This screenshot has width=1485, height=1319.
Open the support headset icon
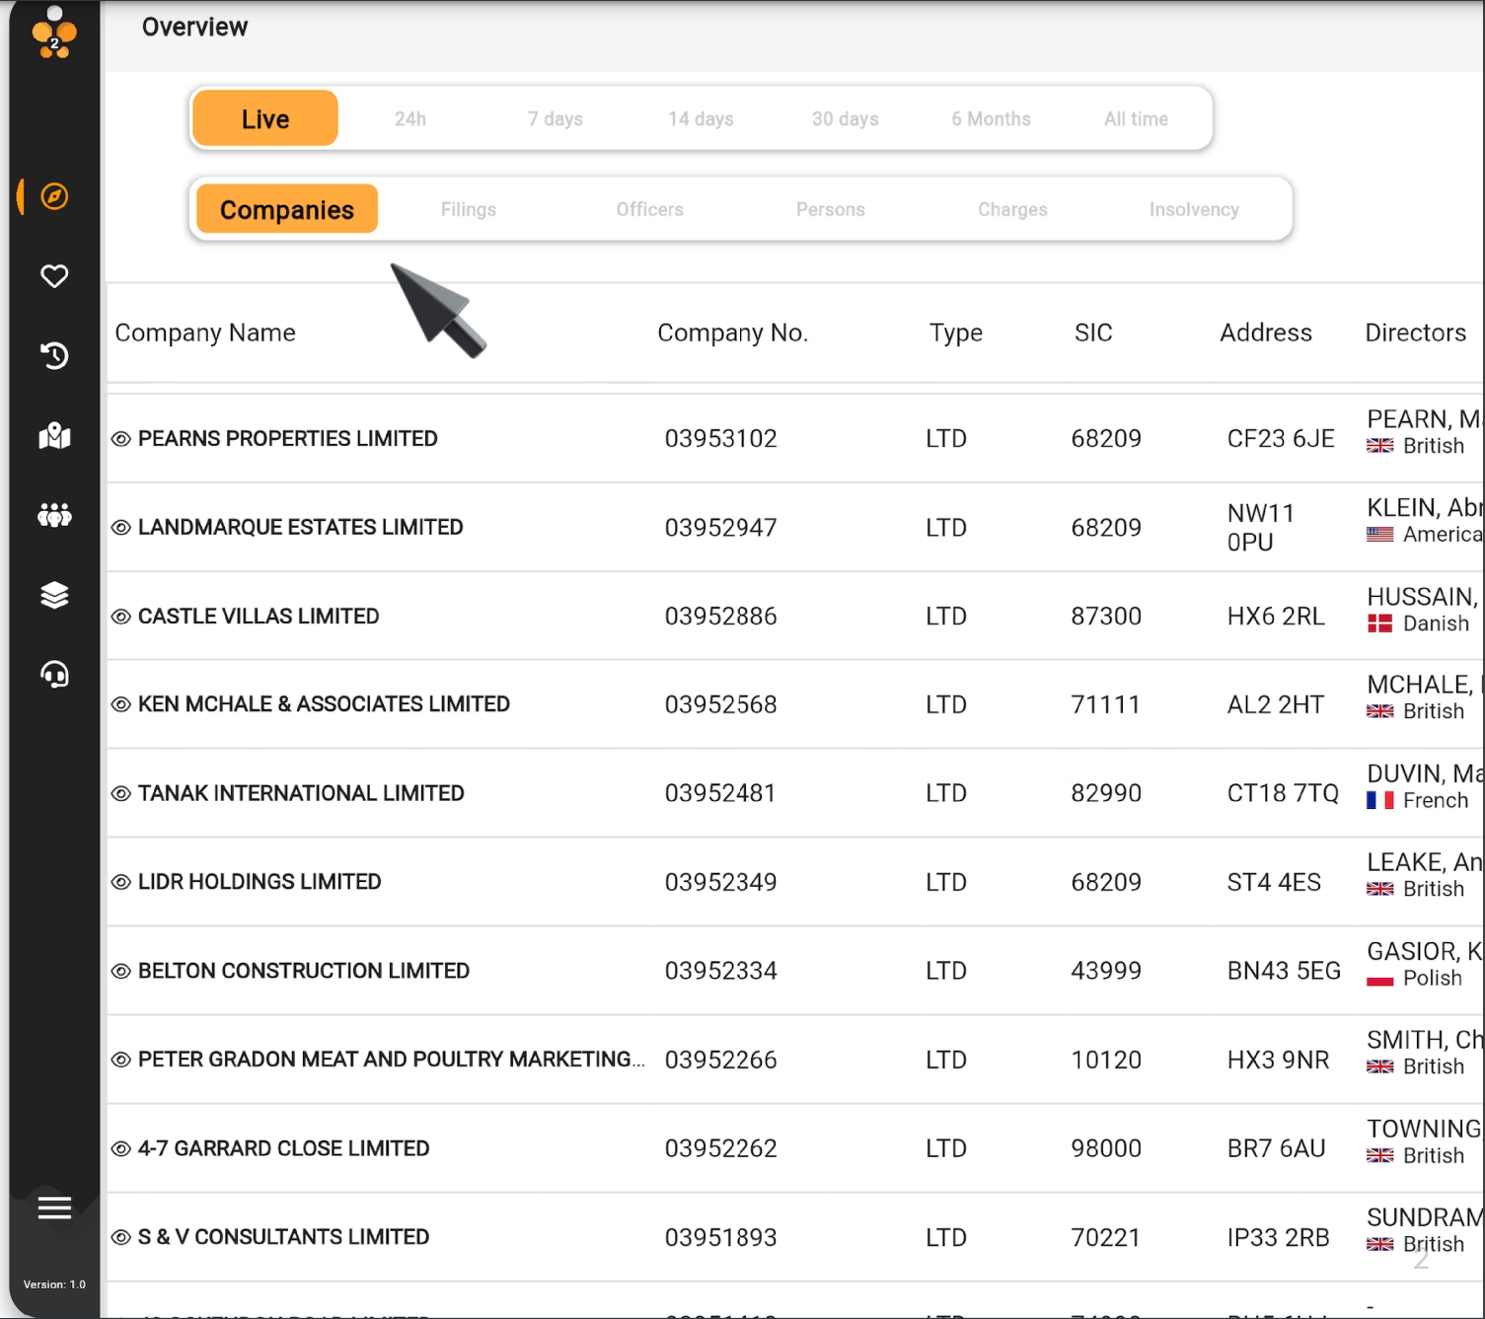pos(54,675)
